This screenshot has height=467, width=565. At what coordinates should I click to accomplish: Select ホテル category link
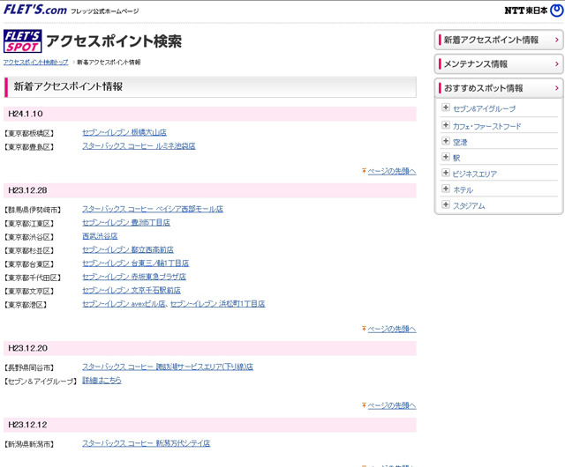[x=463, y=190]
